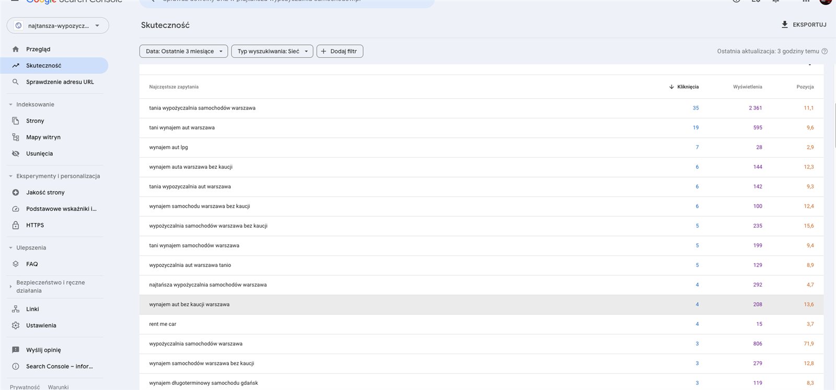
Task: Open Strony via its pages icon
Action: 16,121
